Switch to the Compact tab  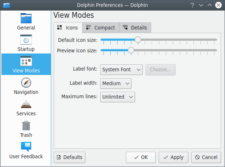tap(101, 28)
